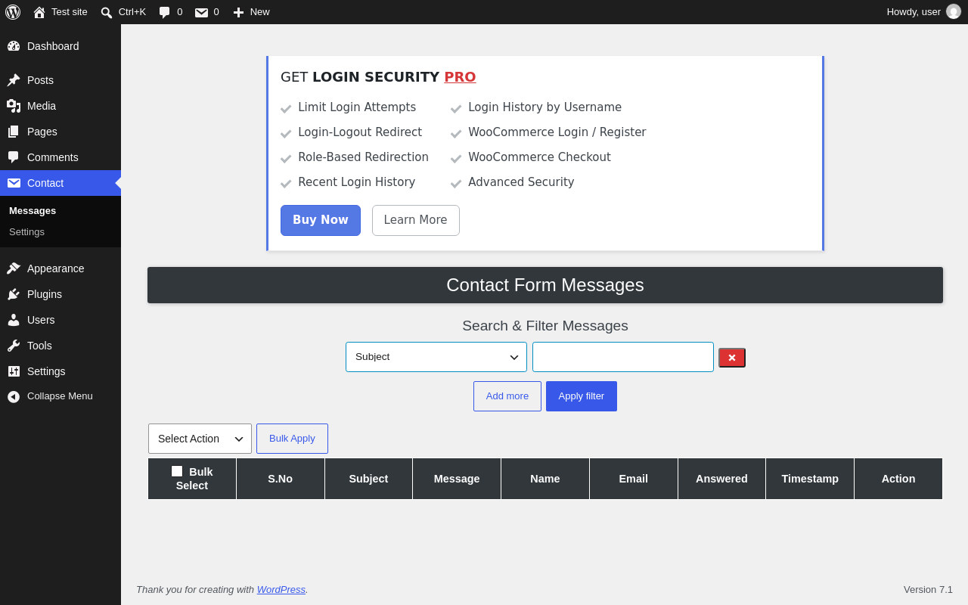Click the Posts pin icon
Image resolution: width=968 pixels, height=605 pixels.
tap(14, 80)
